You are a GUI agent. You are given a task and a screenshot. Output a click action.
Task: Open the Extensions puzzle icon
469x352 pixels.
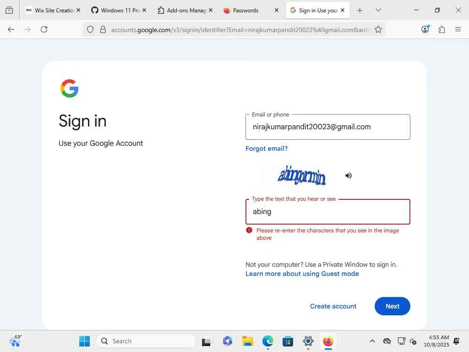[x=442, y=29]
